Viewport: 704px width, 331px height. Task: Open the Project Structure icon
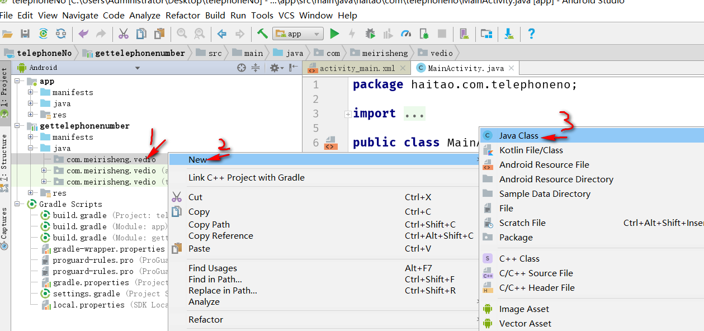[486, 34]
